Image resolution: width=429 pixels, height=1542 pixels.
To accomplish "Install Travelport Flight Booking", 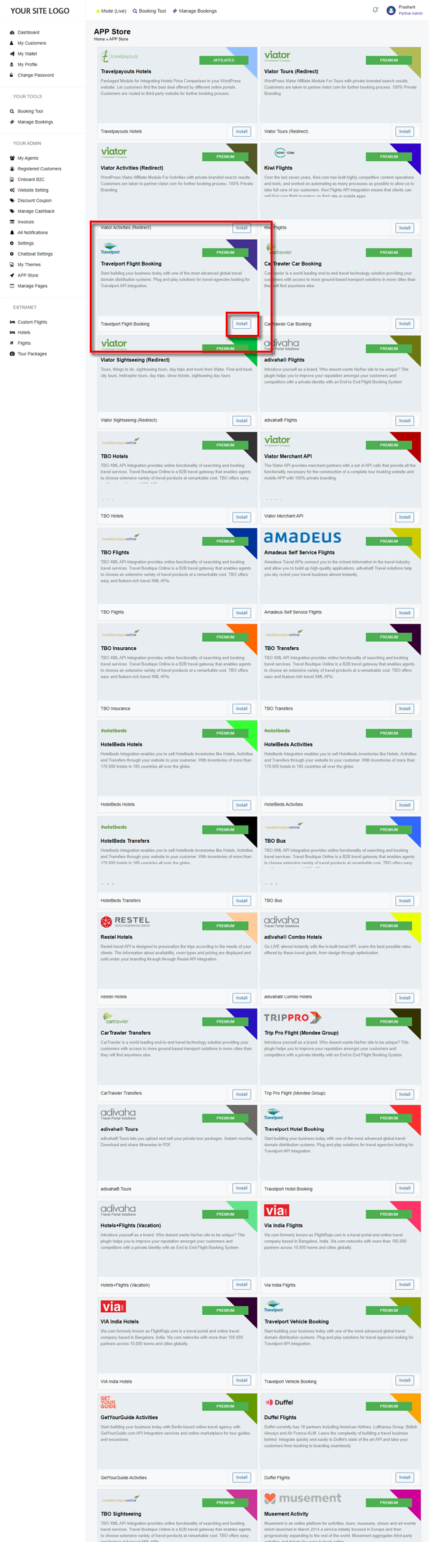I will point(242,324).
